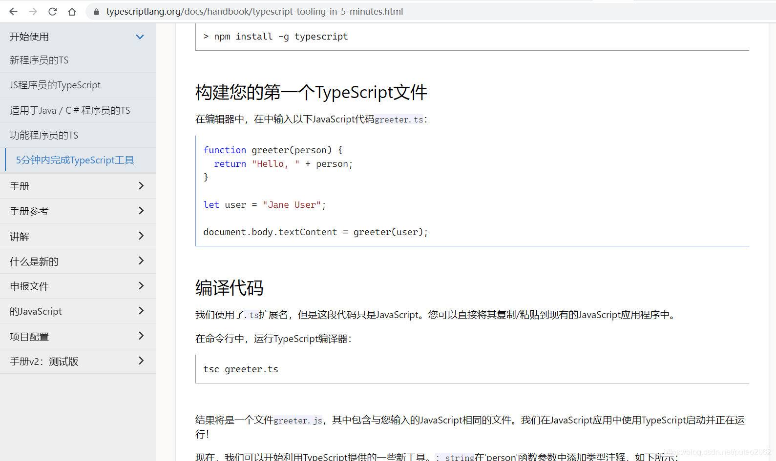Click the npm install -g typescript command

[x=276, y=37]
